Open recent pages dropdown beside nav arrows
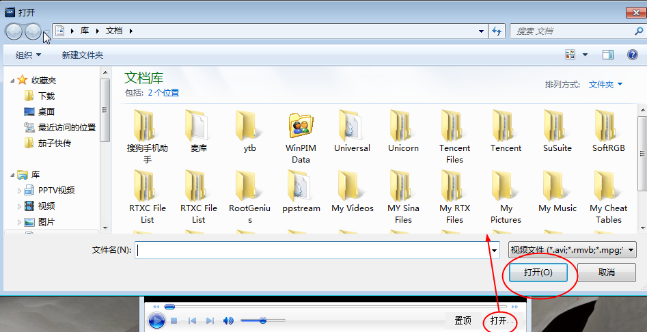The height and width of the screenshot is (332, 647). point(46,31)
